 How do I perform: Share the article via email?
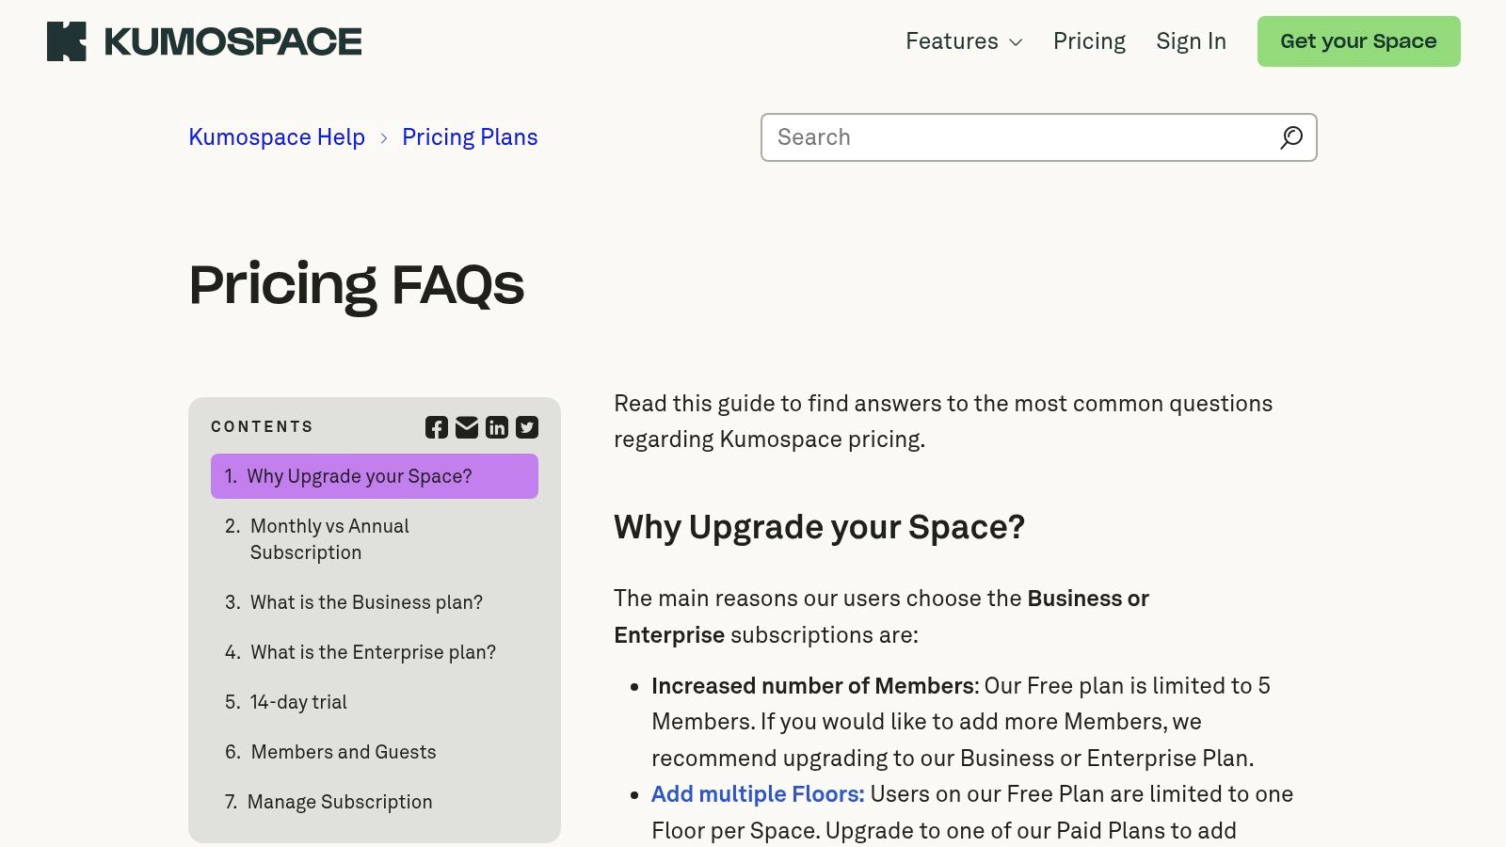coord(466,426)
